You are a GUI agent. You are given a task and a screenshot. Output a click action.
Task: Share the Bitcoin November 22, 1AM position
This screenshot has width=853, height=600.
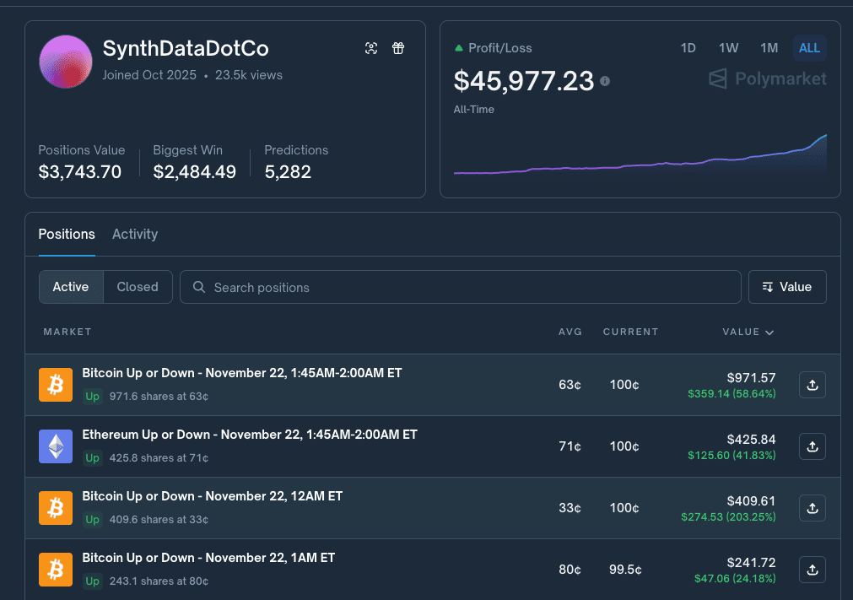pos(812,570)
